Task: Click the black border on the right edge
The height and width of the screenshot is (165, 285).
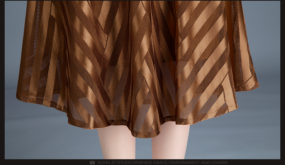Action: [x=282, y=79]
